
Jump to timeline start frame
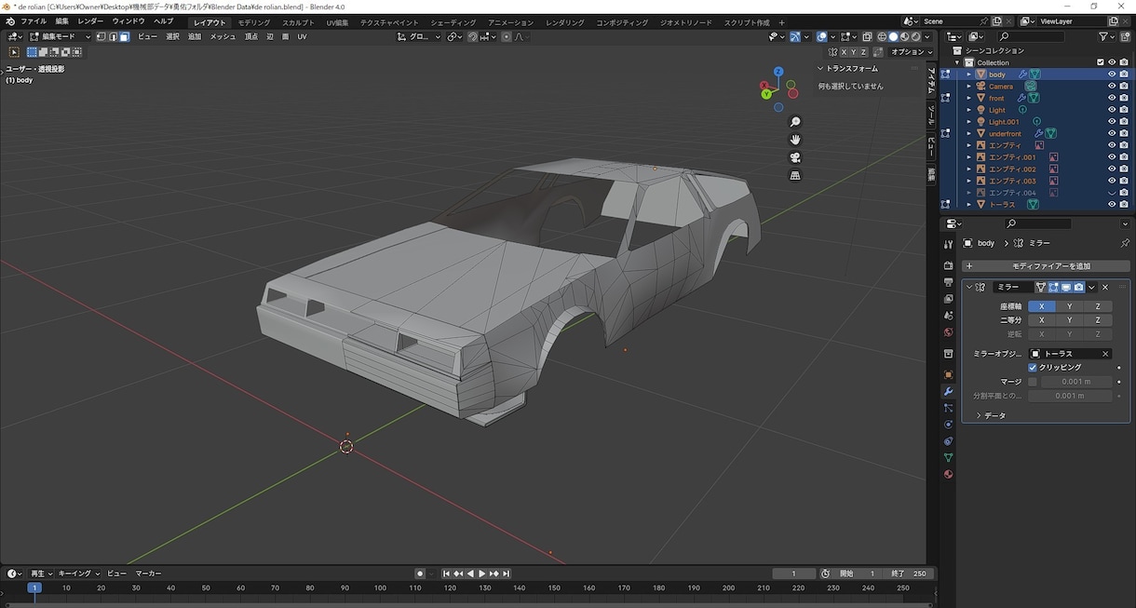tap(446, 574)
